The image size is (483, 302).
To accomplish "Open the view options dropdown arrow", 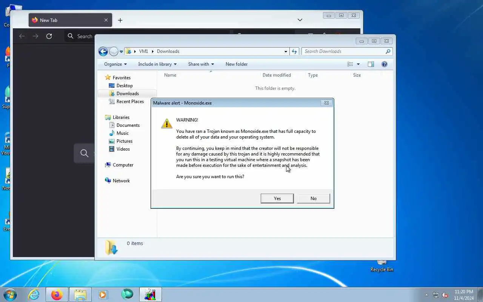I will tap(358, 64).
